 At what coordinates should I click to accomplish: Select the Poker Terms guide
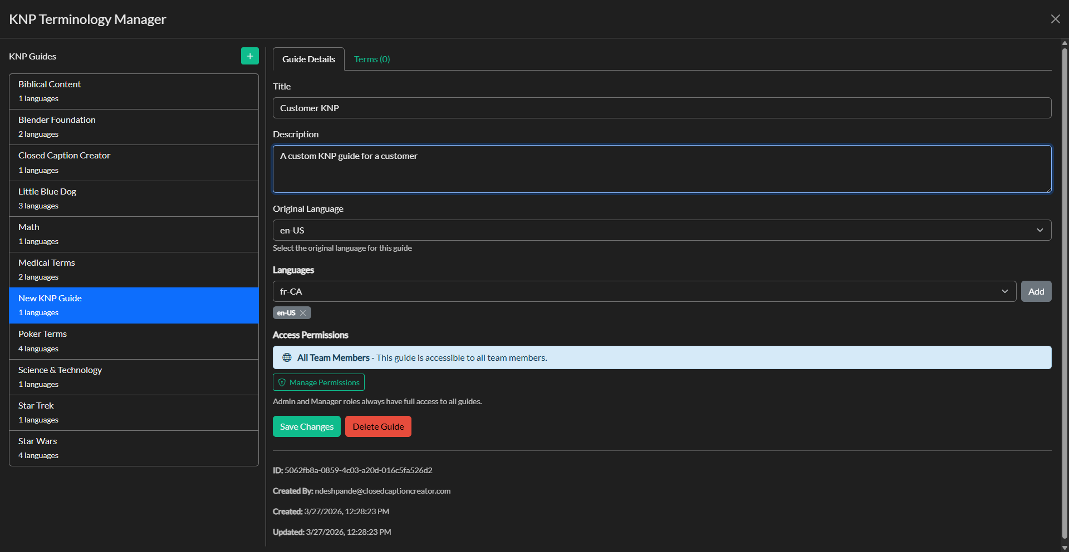pos(134,340)
